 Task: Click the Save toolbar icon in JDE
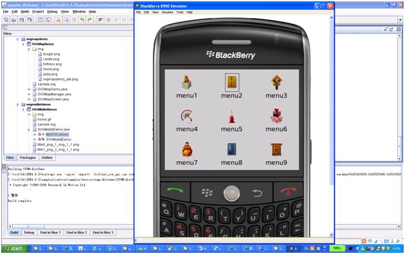22,19
